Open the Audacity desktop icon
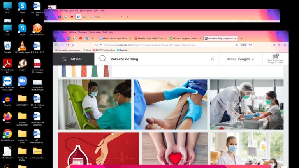The image size is (299, 168). click(7, 99)
